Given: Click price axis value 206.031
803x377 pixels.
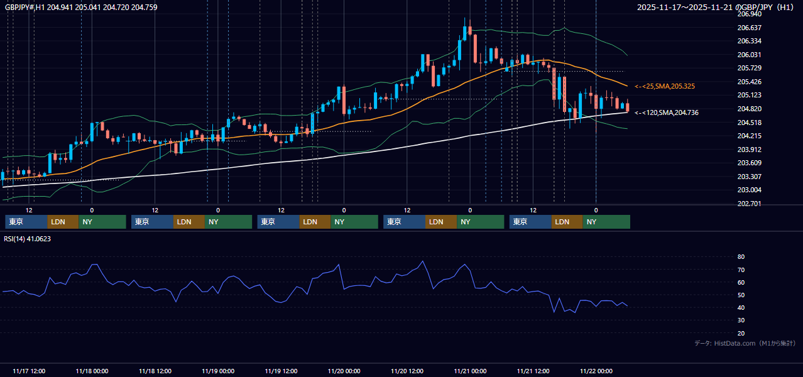Looking at the screenshot, I should pos(749,55).
